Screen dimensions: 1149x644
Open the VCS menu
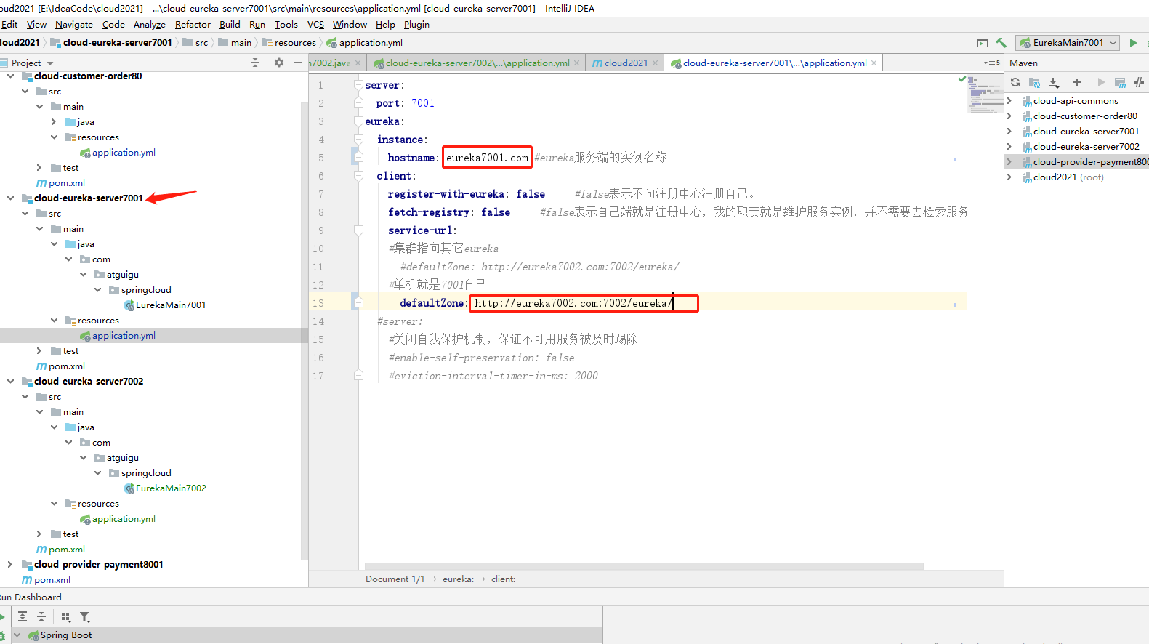coord(315,25)
